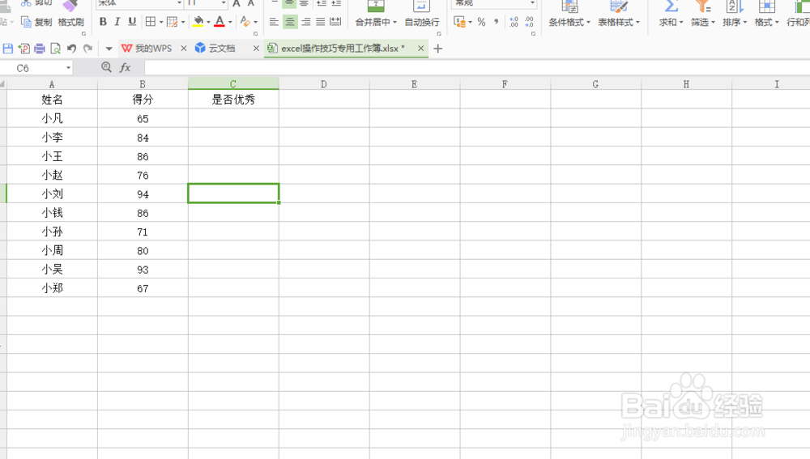Toggle center horizontal alignment
Image resolution: width=810 pixels, height=459 pixels.
point(290,22)
